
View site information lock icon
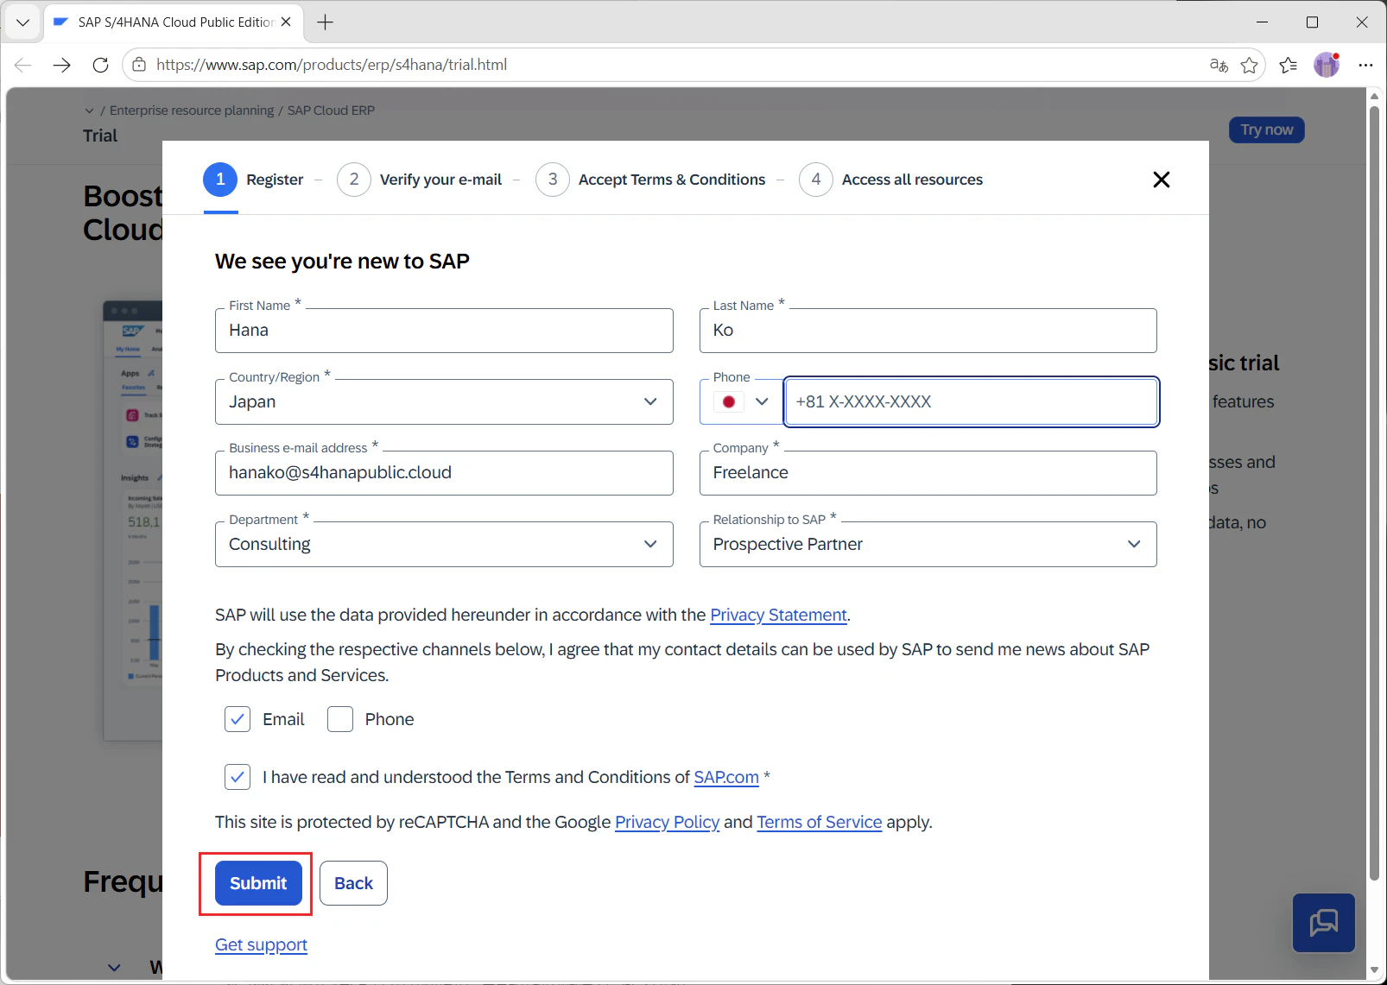139,65
